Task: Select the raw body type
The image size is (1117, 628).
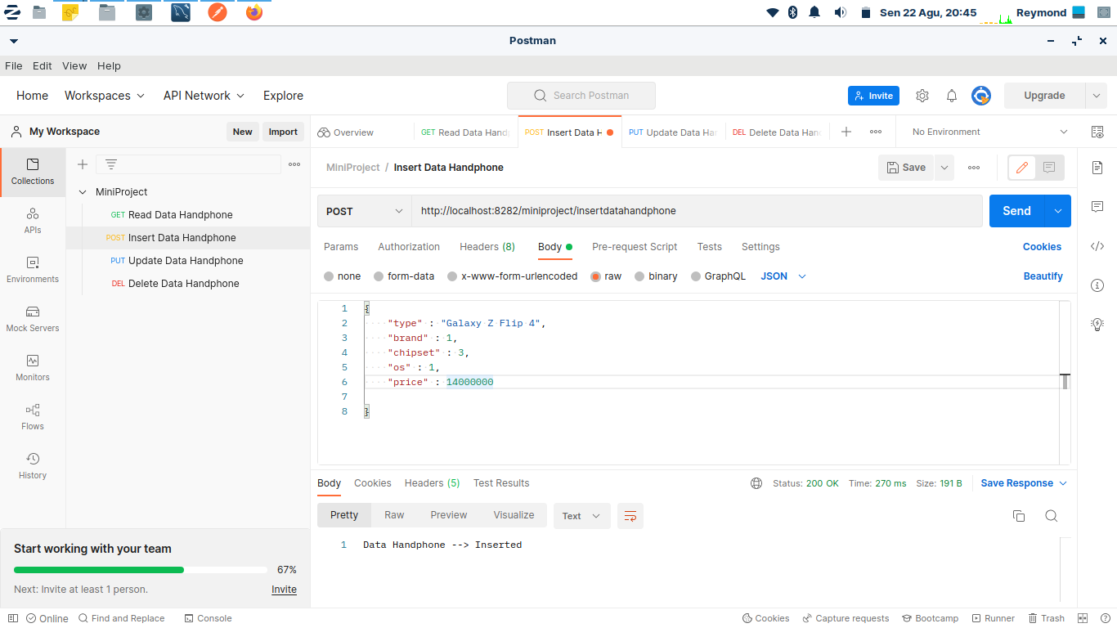Action: [606, 276]
